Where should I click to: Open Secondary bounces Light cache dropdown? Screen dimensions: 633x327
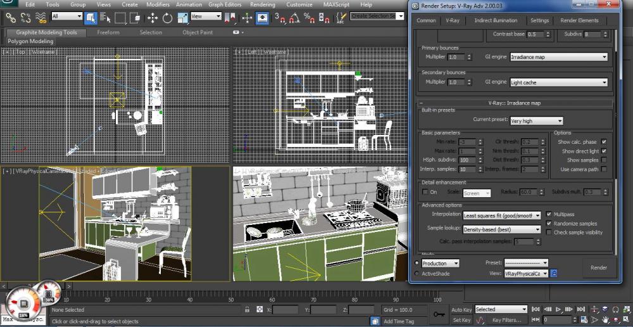(559, 82)
